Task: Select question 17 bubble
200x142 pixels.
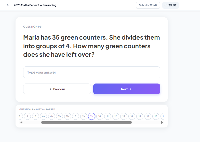Action: coord(156,116)
